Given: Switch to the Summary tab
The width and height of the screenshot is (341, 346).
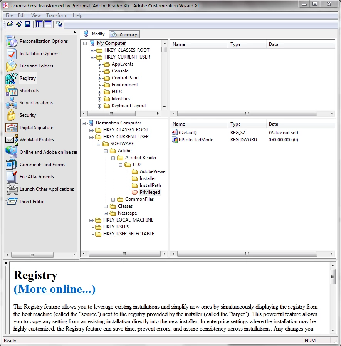Looking at the screenshot, I should click(x=125, y=35).
